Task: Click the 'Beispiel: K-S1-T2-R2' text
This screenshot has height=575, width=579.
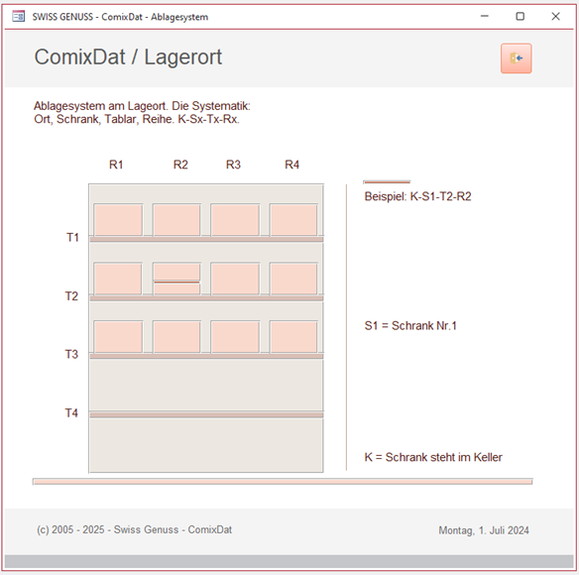Action: coord(417,196)
